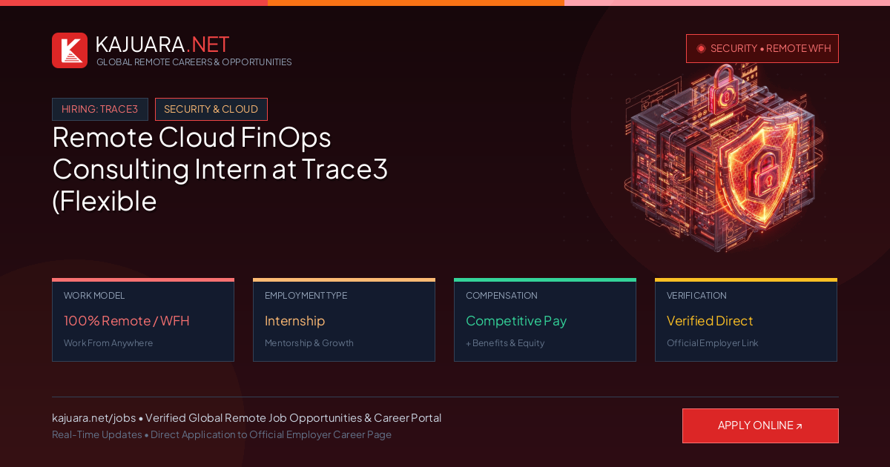Click the Compensation card heading

[501, 296]
